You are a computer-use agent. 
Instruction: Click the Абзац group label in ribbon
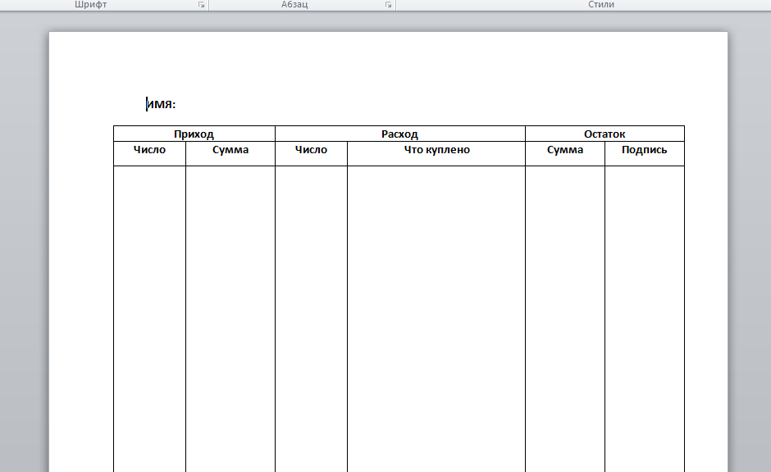[x=294, y=5]
